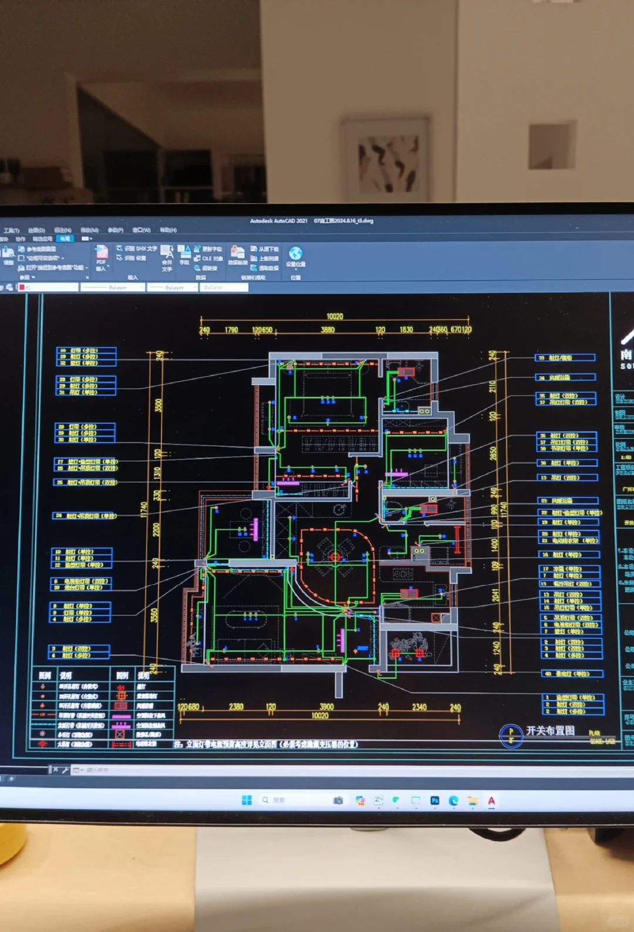
Task: Open first ByLayer linetype dropdown
Action: coord(113,287)
